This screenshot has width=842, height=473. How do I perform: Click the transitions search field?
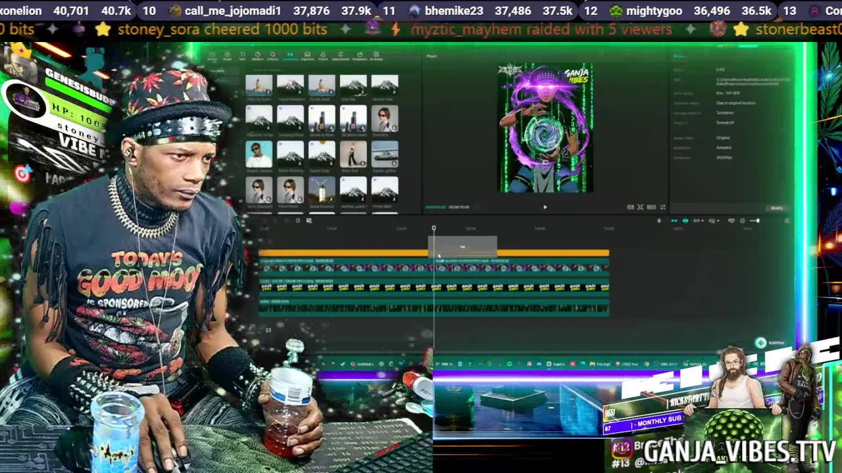[324, 70]
